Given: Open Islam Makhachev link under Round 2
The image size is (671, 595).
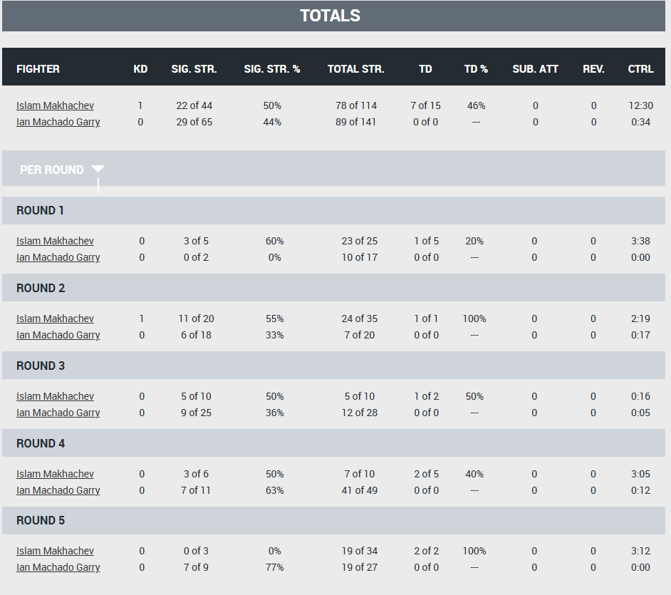Looking at the screenshot, I should coord(55,319).
